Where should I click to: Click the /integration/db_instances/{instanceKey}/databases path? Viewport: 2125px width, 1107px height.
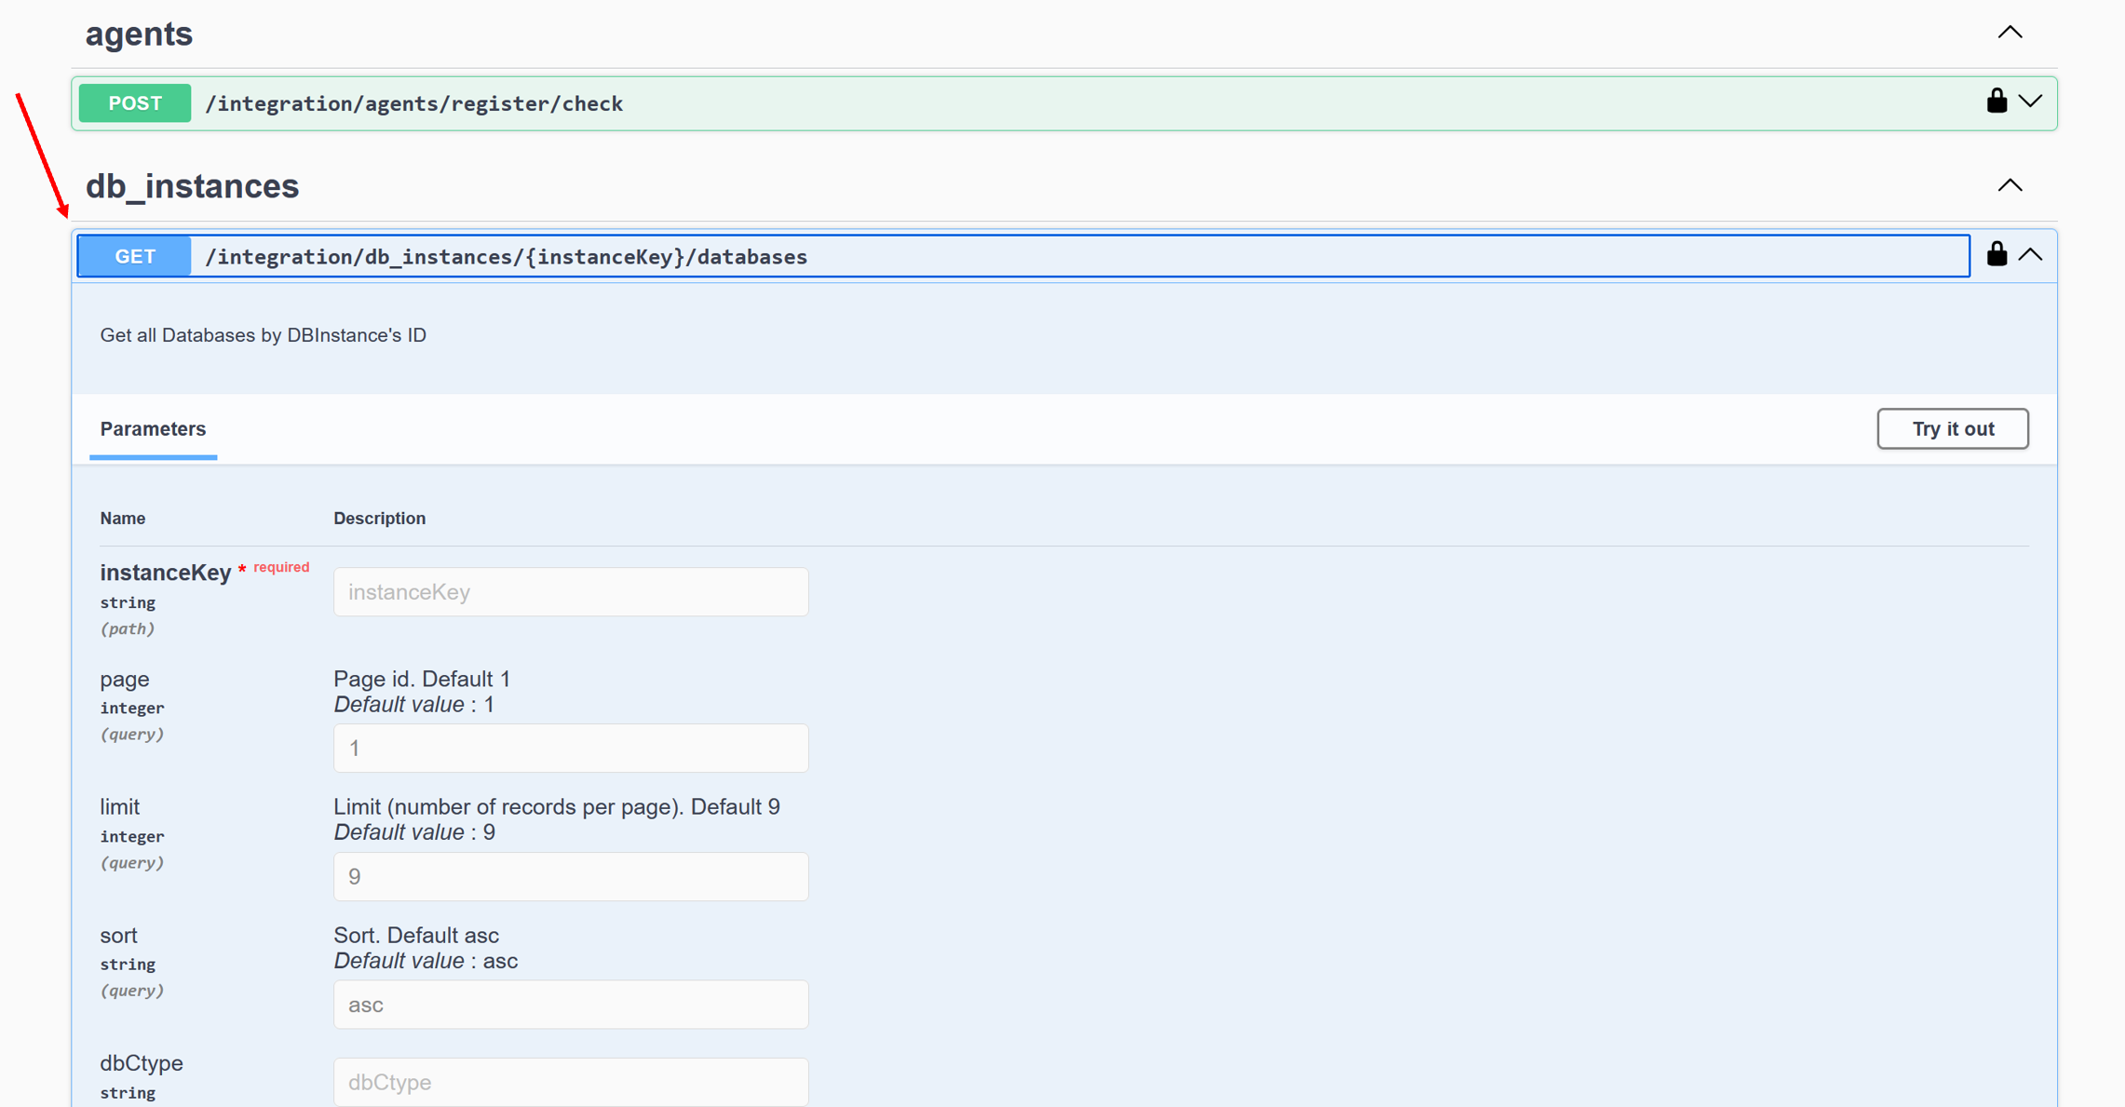coord(506,257)
